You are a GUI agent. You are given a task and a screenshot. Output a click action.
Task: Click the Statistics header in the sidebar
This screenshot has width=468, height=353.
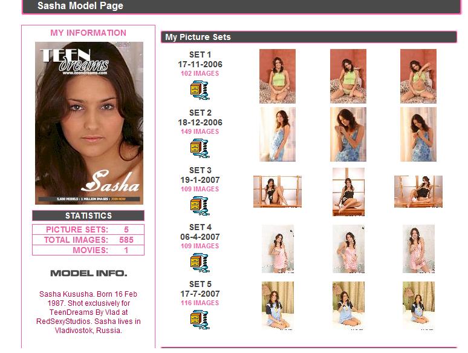88,216
